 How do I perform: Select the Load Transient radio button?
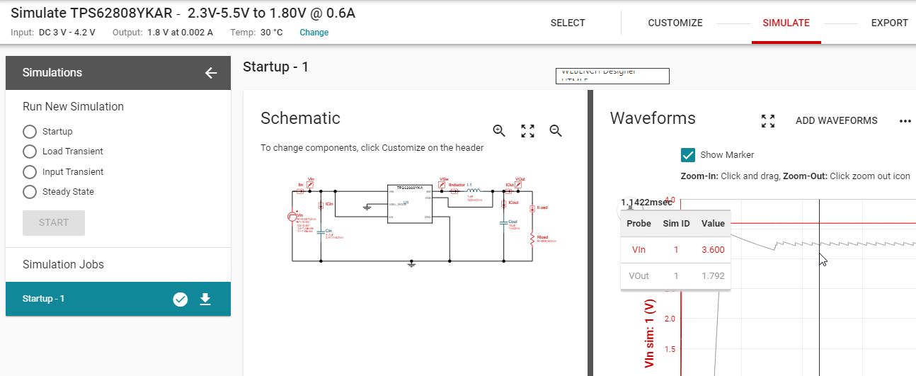(30, 152)
